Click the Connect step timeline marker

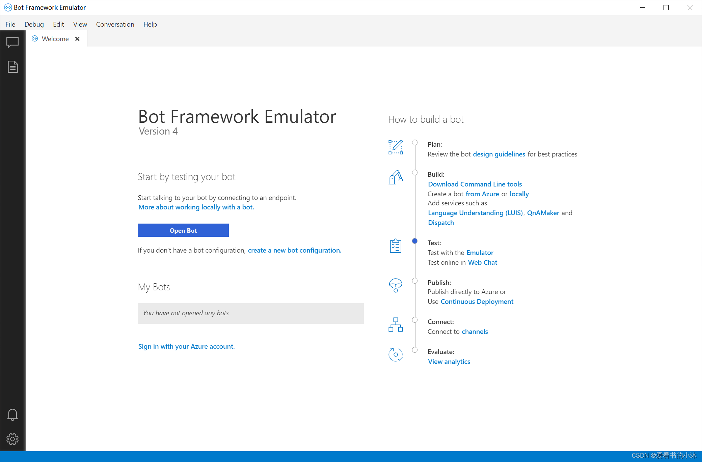(415, 320)
